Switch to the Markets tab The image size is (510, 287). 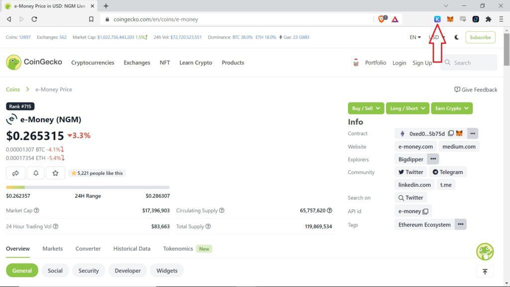point(52,249)
